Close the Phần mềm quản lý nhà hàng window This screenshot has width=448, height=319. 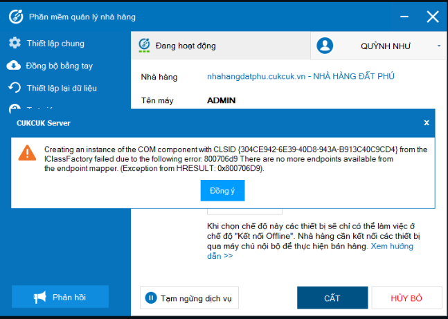click(x=433, y=17)
